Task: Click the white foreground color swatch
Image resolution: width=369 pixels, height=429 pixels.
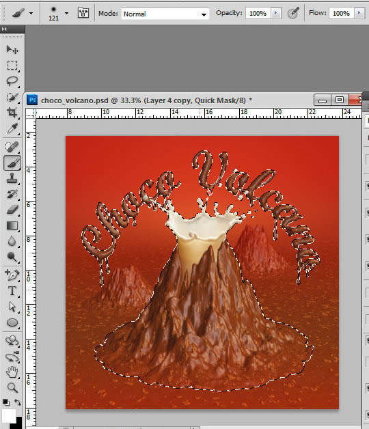Action: (8, 415)
